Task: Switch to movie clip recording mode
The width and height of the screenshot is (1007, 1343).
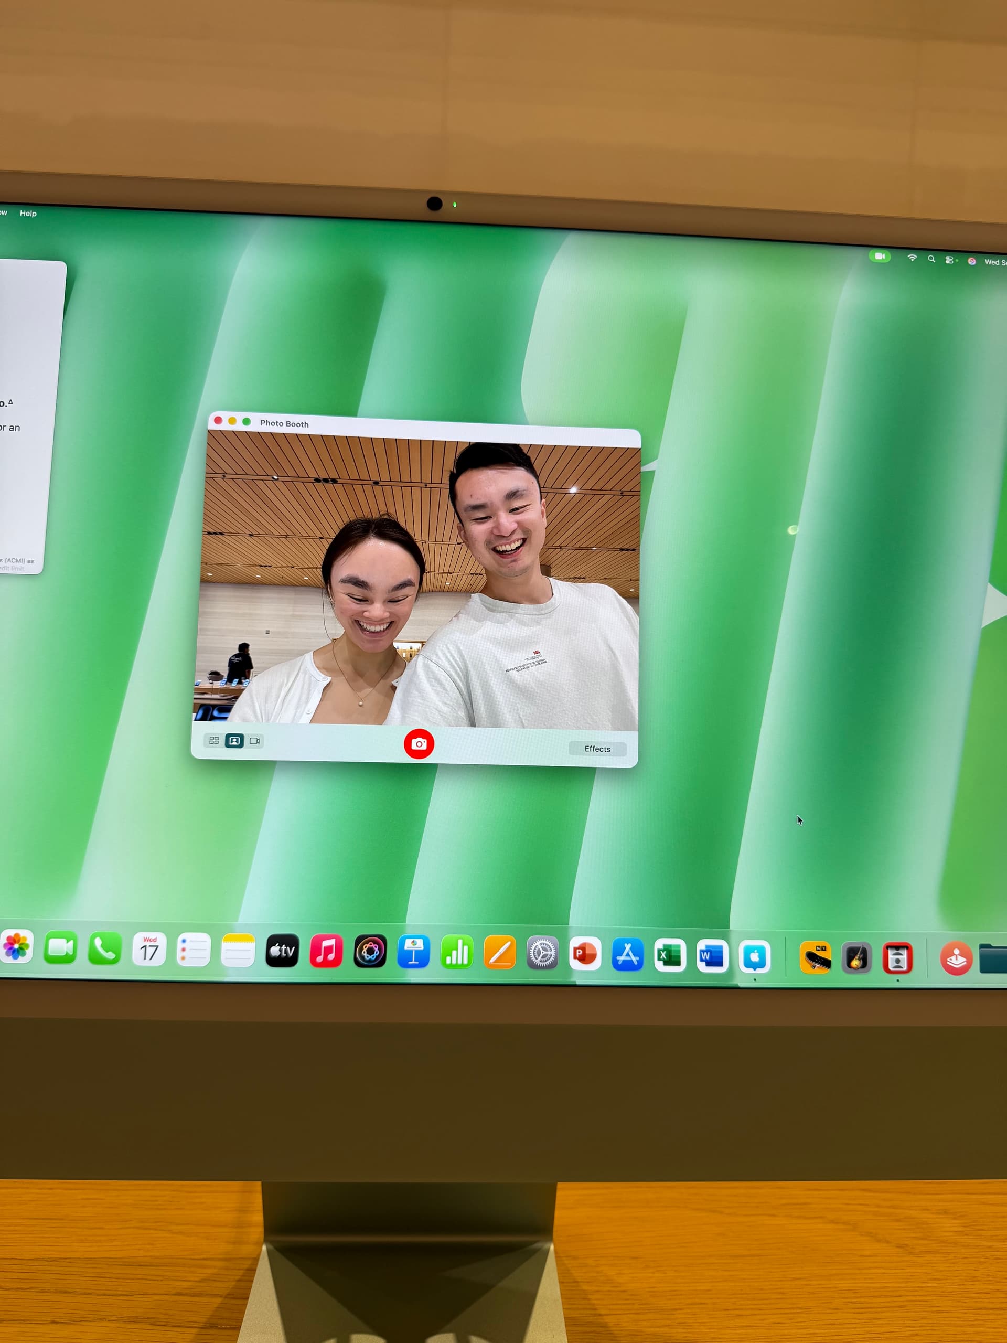Action: tap(255, 741)
